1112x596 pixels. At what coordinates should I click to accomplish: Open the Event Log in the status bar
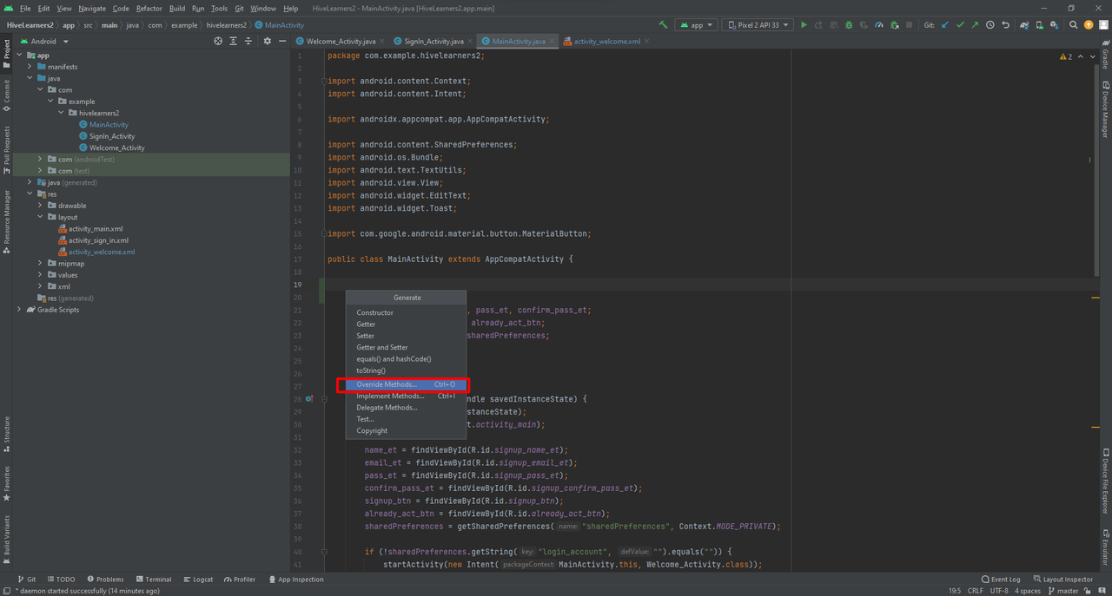[1001, 580]
